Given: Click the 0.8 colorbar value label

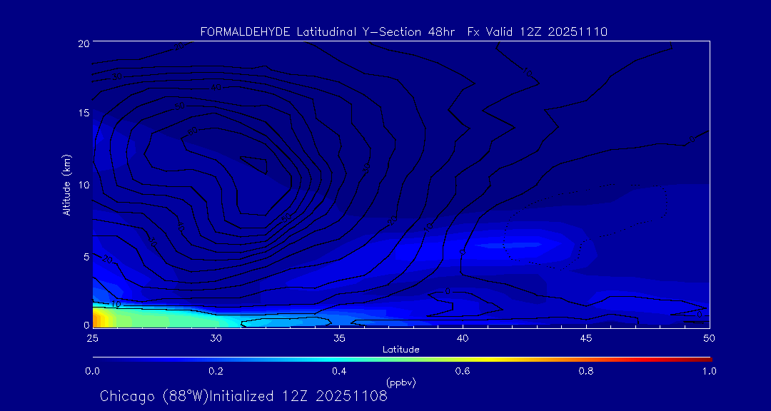Looking at the screenshot, I should pyautogui.click(x=586, y=371).
